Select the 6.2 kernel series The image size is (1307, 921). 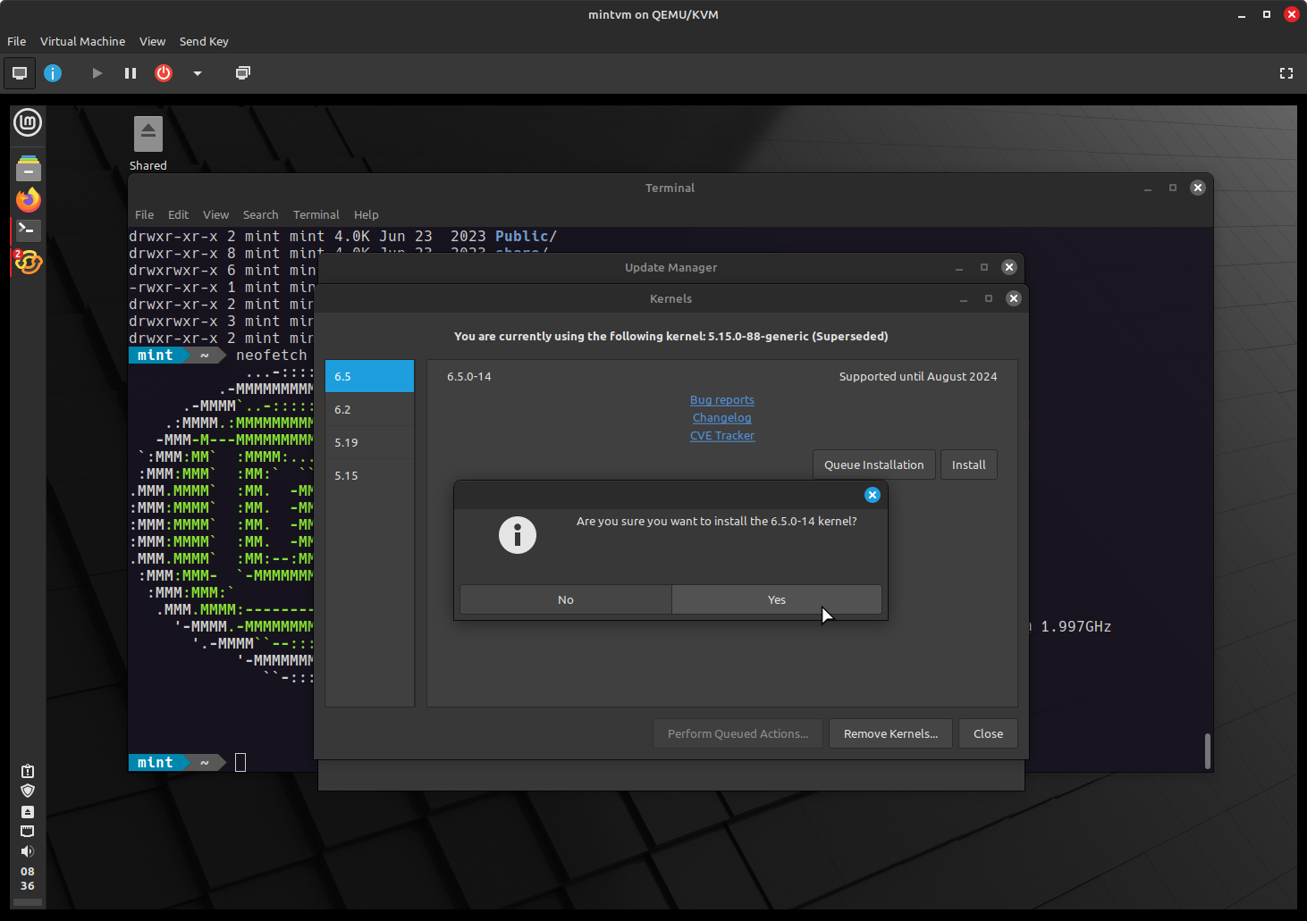(369, 409)
